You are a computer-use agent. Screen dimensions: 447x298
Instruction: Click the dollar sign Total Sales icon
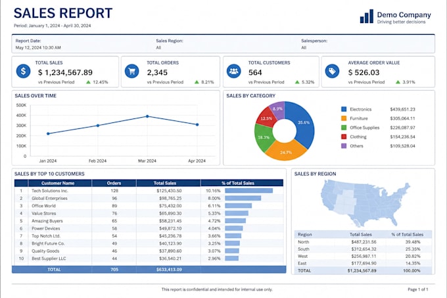[23, 71]
